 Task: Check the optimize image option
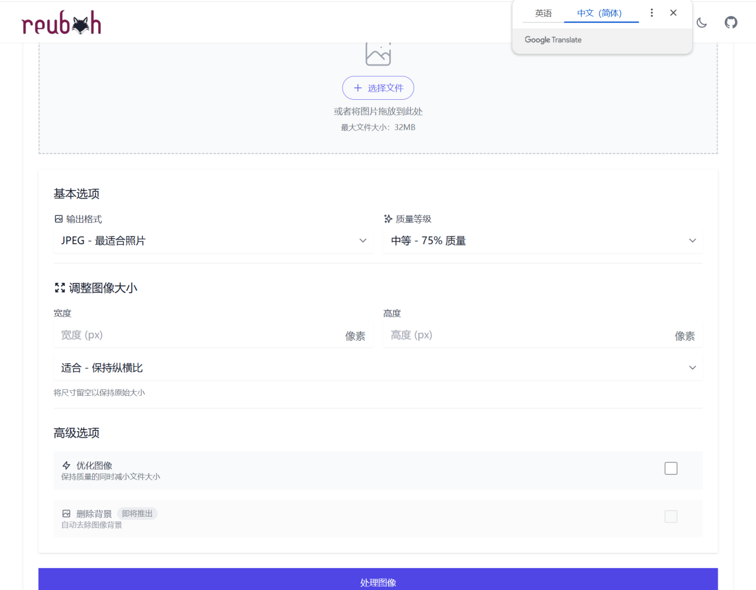point(670,468)
